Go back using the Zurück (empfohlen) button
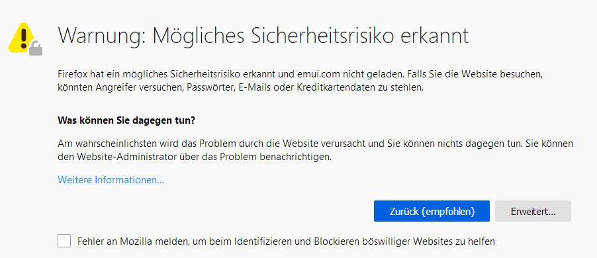597x258 pixels. click(x=432, y=211)
